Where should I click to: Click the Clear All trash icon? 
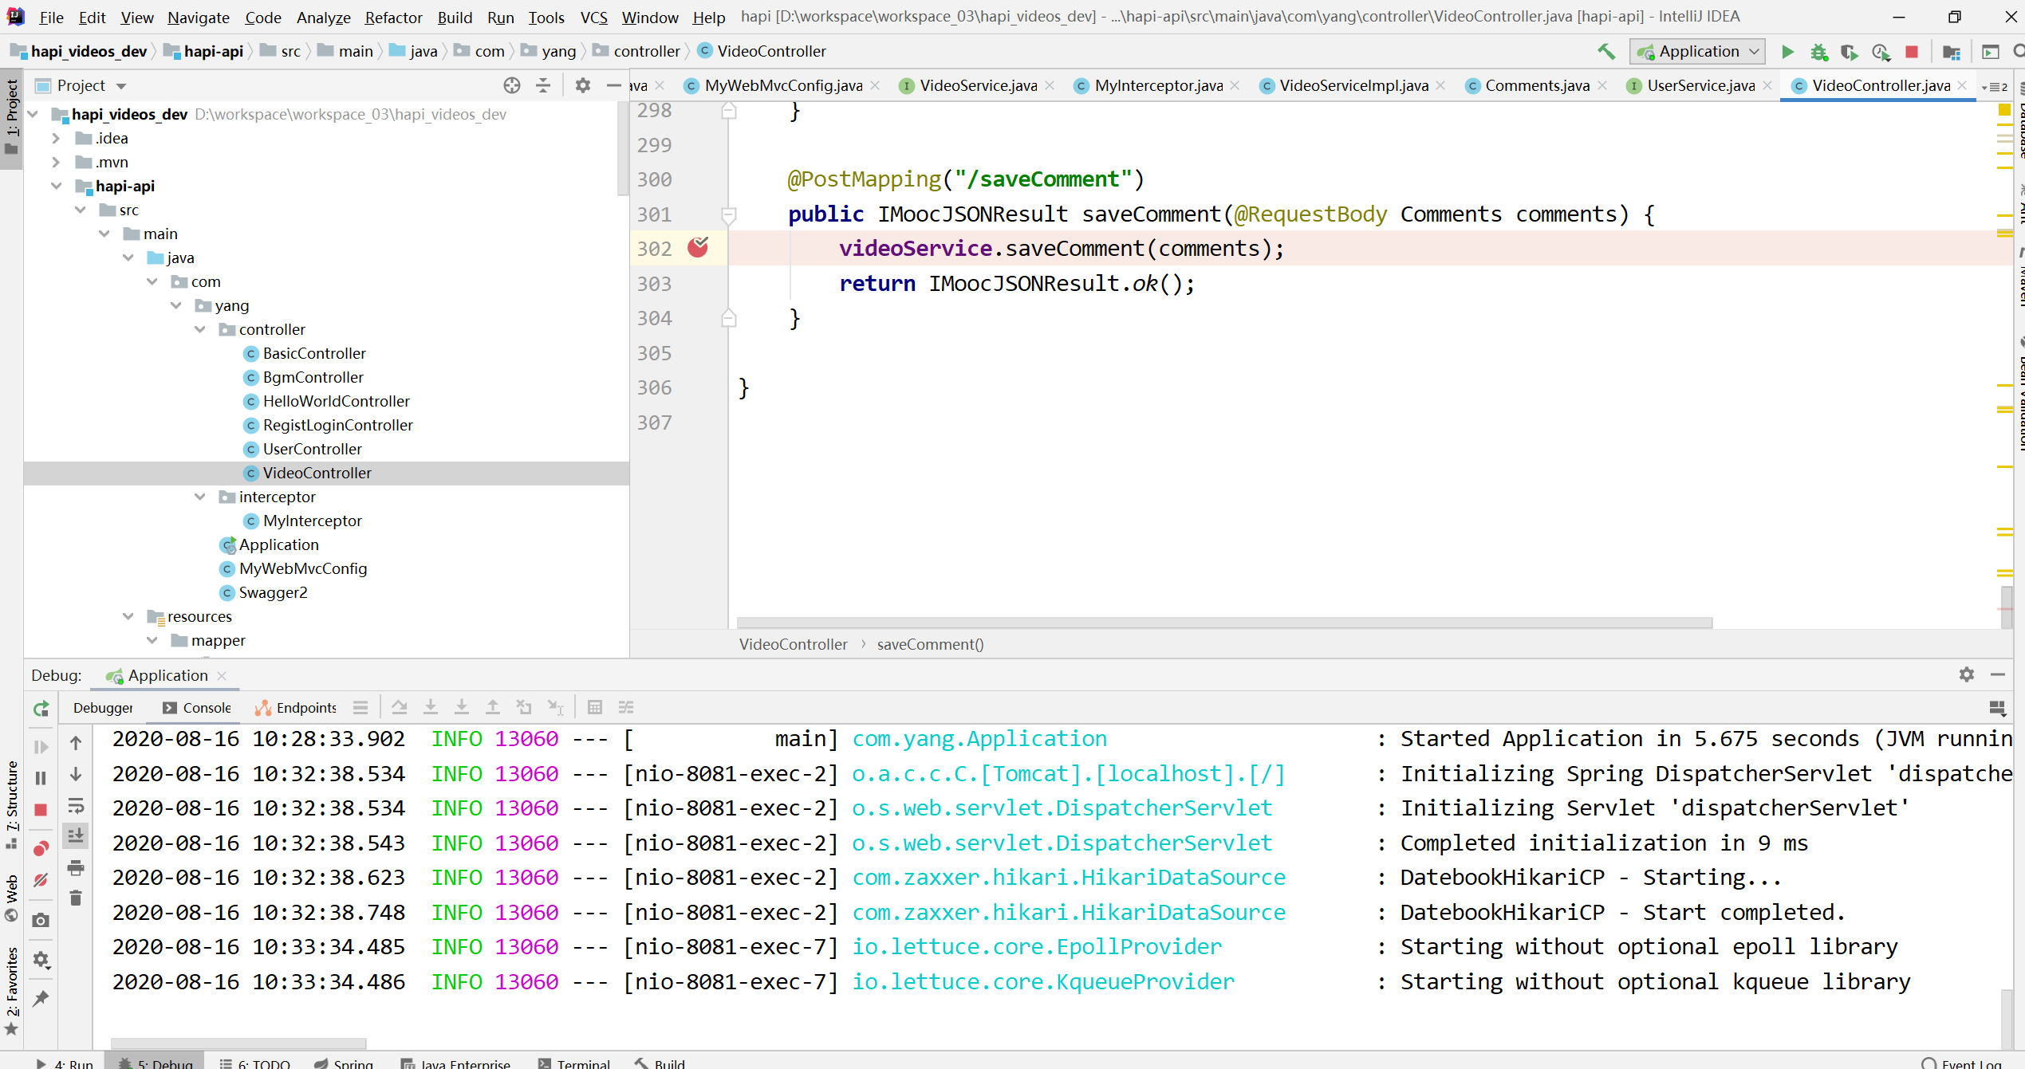[76, 898]
